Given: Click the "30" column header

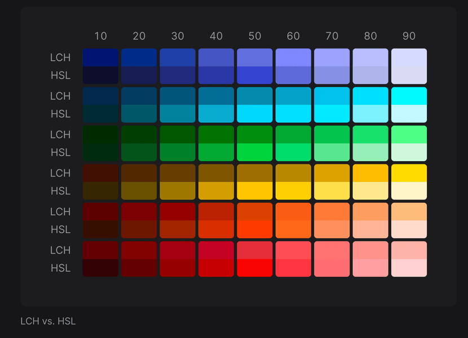Looking at the screenshot, I should click(178, 36).
